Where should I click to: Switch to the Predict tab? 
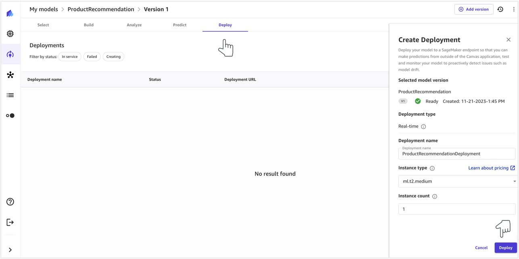(x=180, y=25)
